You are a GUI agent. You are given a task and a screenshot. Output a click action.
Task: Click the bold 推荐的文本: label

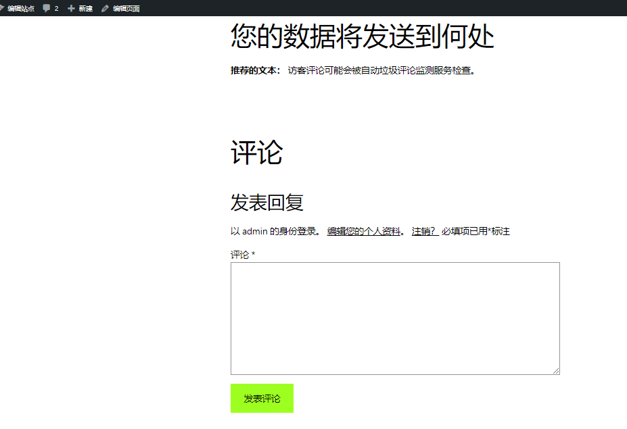pos(255,70)
